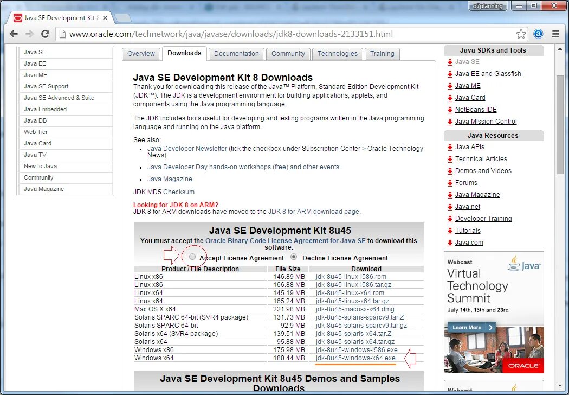569x395 pixels.
Task: Open Java Magazine in left sidebar
Action: [x=66, y=189]
